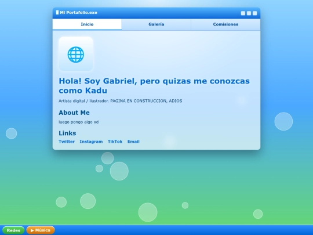The height and width of the screenshot is (235, 313).
Task: Click middle window control button in title bar
Action: tap(249, 13)
